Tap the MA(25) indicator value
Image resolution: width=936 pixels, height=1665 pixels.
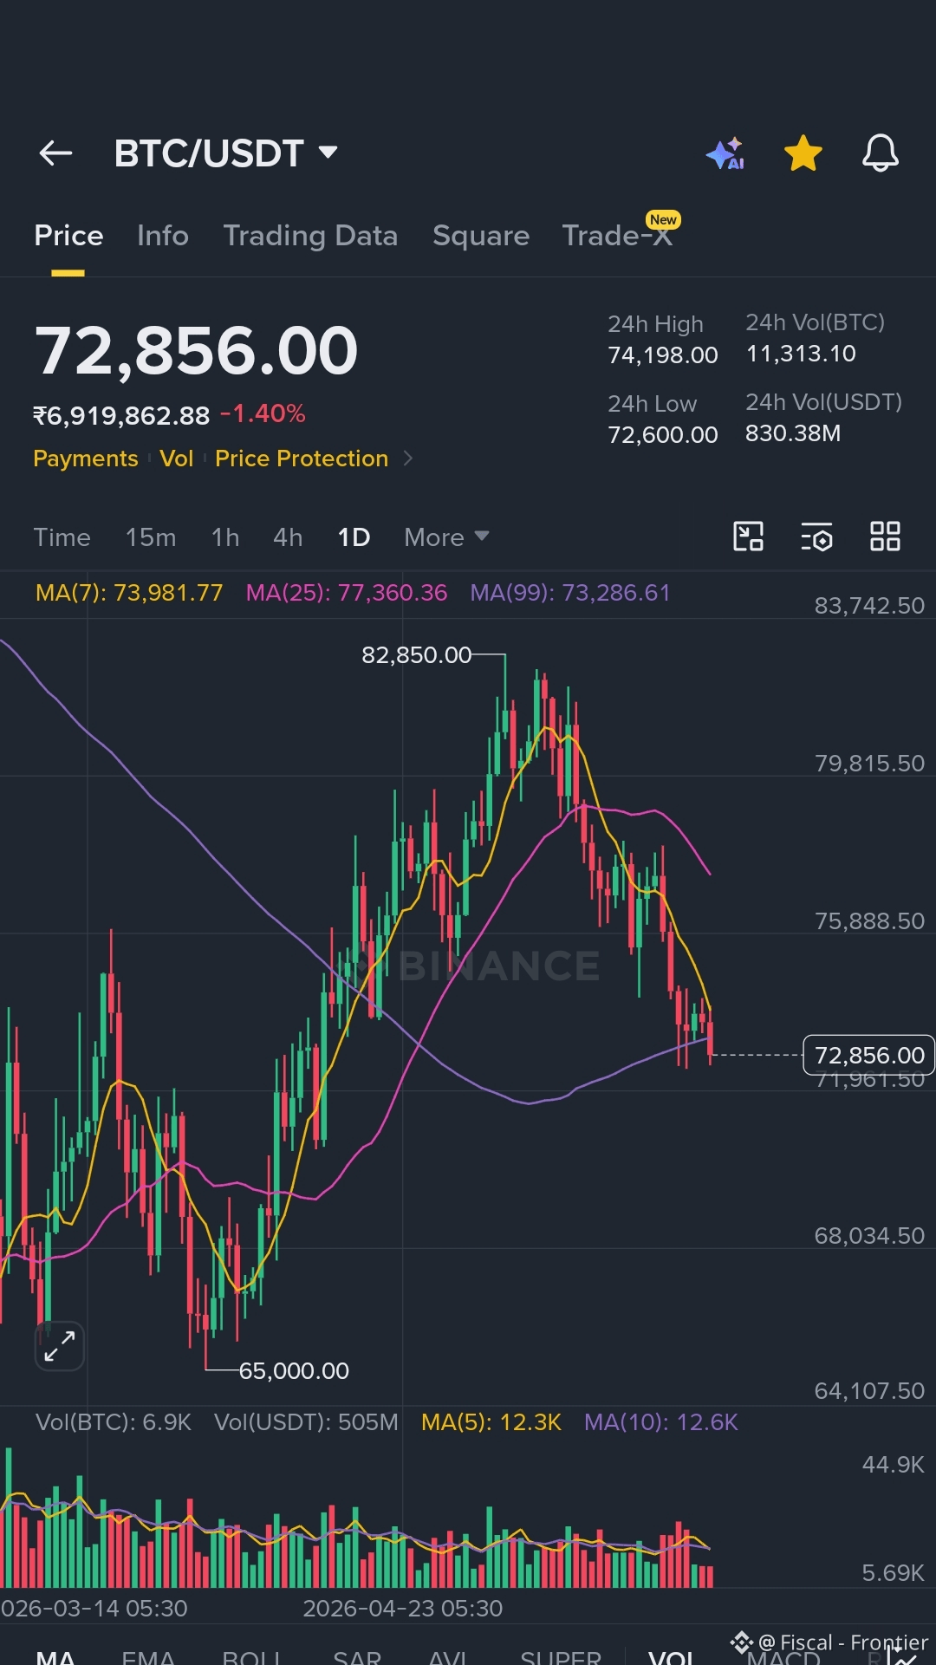(x=347, y=593)
